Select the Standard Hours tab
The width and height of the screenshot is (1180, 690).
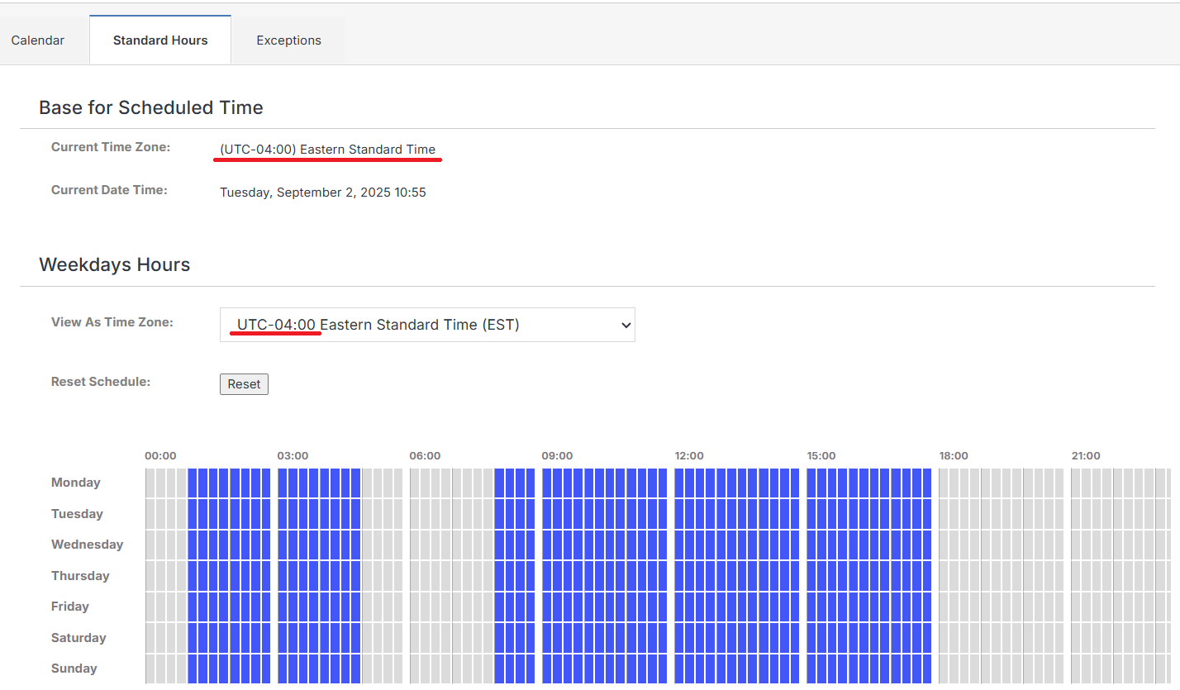pos(160,40)
